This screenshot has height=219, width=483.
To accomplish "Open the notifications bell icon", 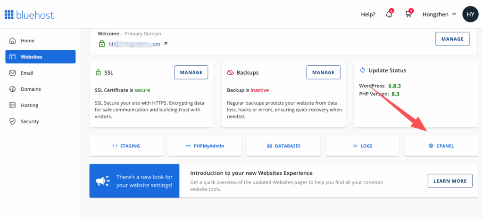I will coord(389,14).
